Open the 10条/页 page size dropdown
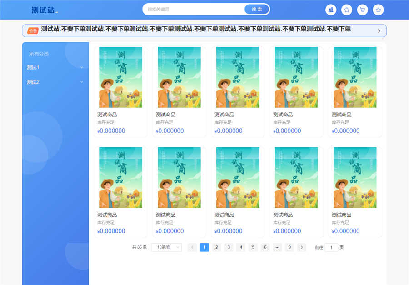 click(166, 247)
